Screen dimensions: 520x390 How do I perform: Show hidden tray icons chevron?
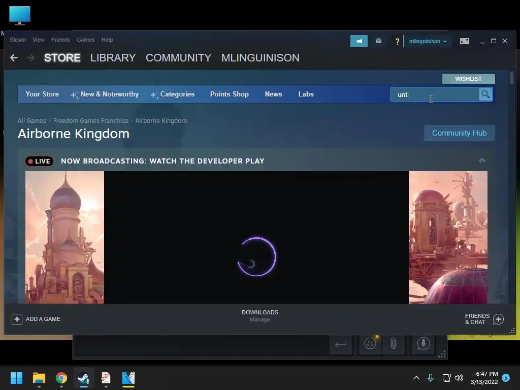(x=416, y=378)
